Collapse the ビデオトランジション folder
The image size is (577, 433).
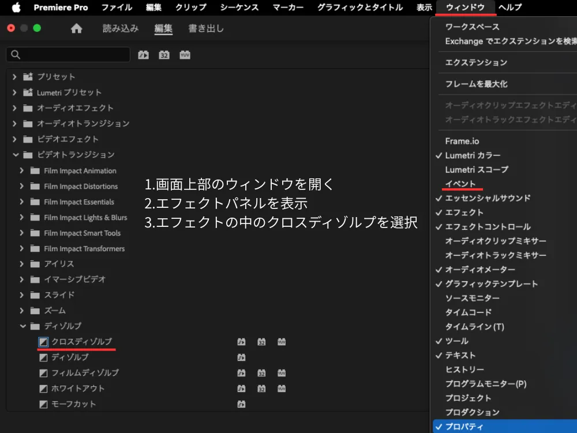(14, 155)
